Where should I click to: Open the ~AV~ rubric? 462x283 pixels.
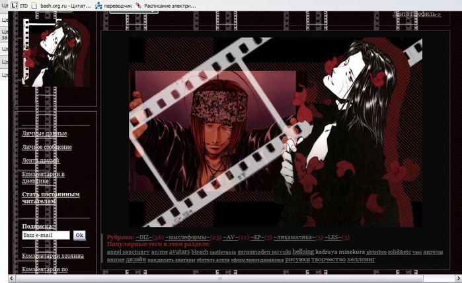tap(231, 237)
